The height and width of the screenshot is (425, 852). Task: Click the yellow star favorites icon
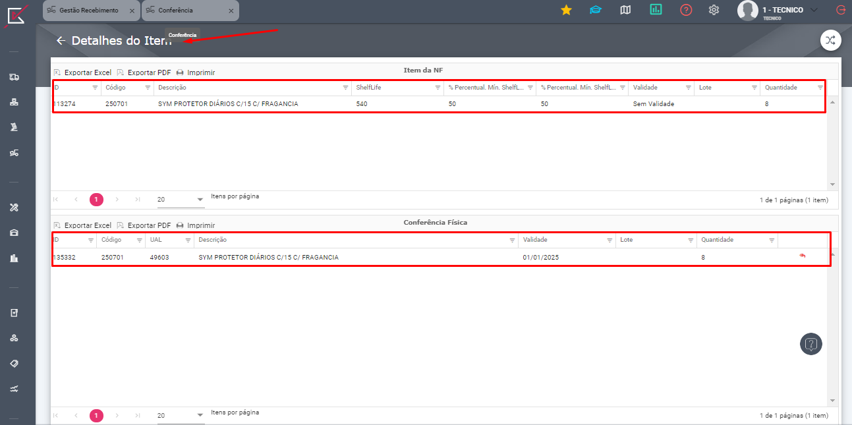tap(566, 10)
